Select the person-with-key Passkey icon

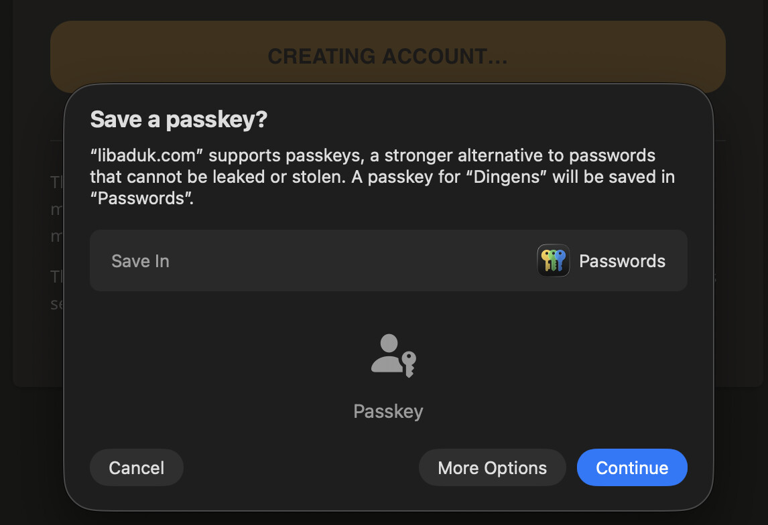click(393, 356)
